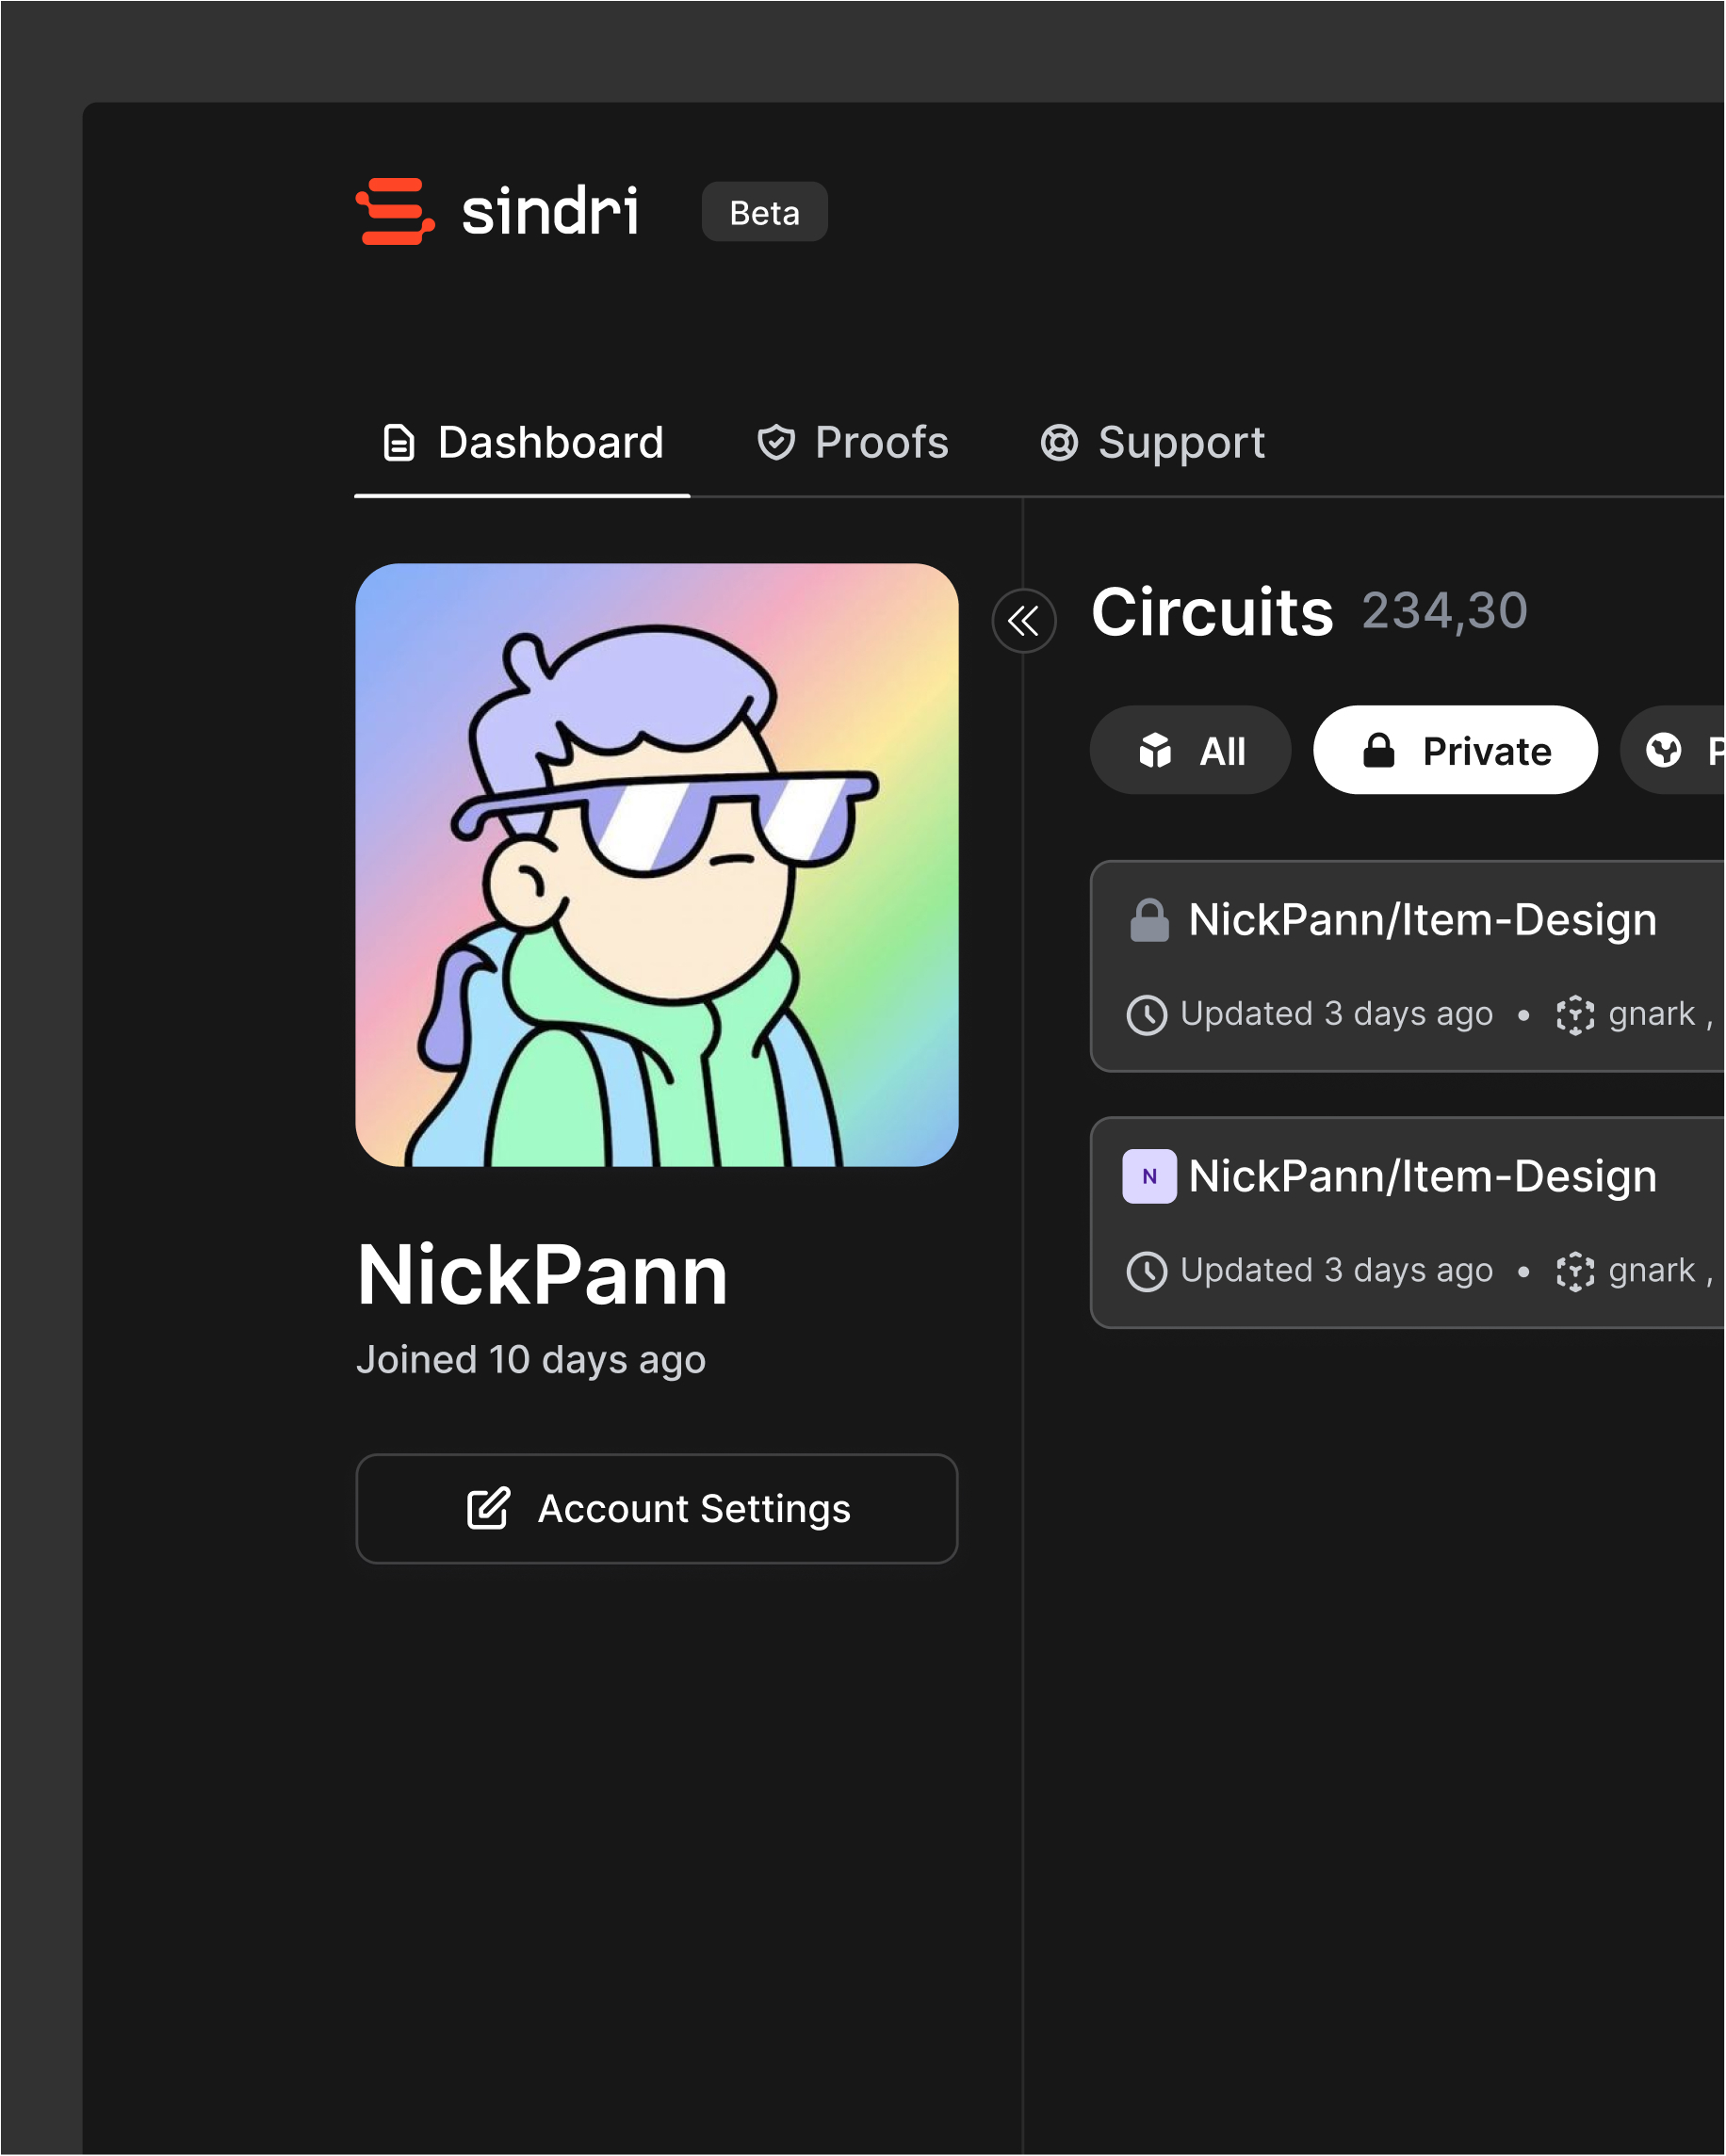Click the purple N avatar icon
Viewport: 1726px width, 2156px height.
point(1149,1177)
